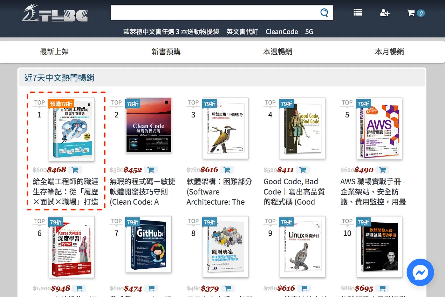Add the $452 Clean Code book to cart
445x297 pixels.
(151, 170)
